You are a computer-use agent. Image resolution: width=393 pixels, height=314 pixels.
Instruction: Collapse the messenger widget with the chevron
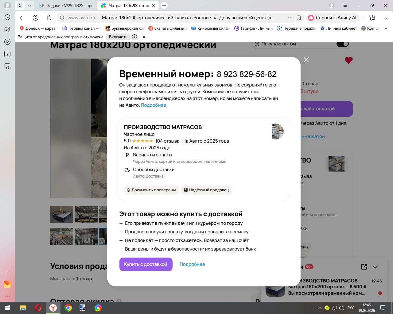(x=375, y=267)
